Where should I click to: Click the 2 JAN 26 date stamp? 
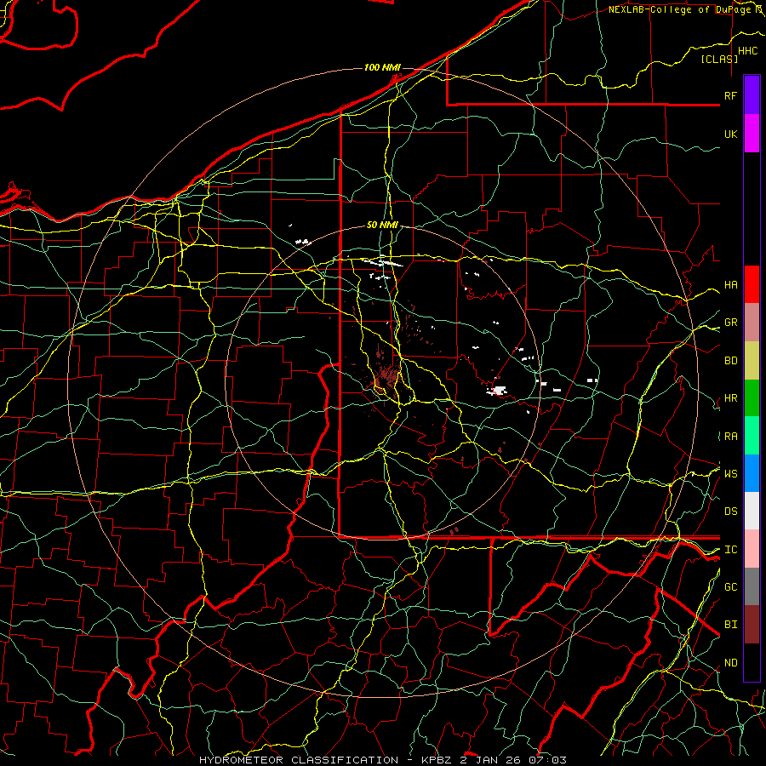(492, 760)
